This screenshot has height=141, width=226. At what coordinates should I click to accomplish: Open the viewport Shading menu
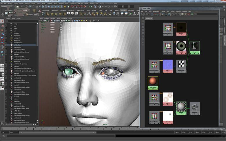coord(47,18)
